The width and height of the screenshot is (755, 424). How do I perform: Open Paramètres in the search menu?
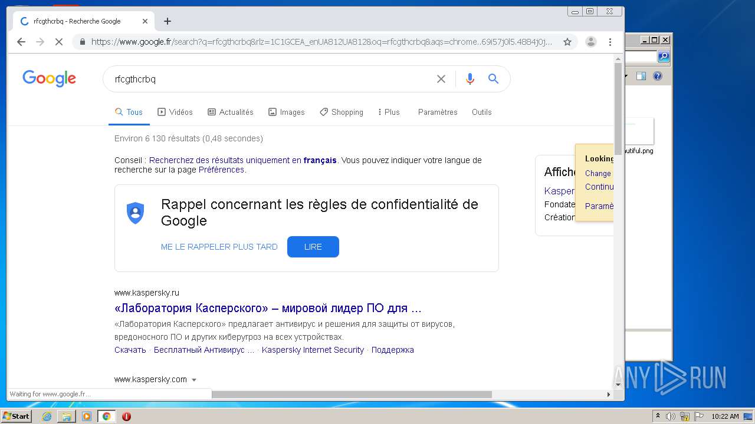click(x=438, y=112)
